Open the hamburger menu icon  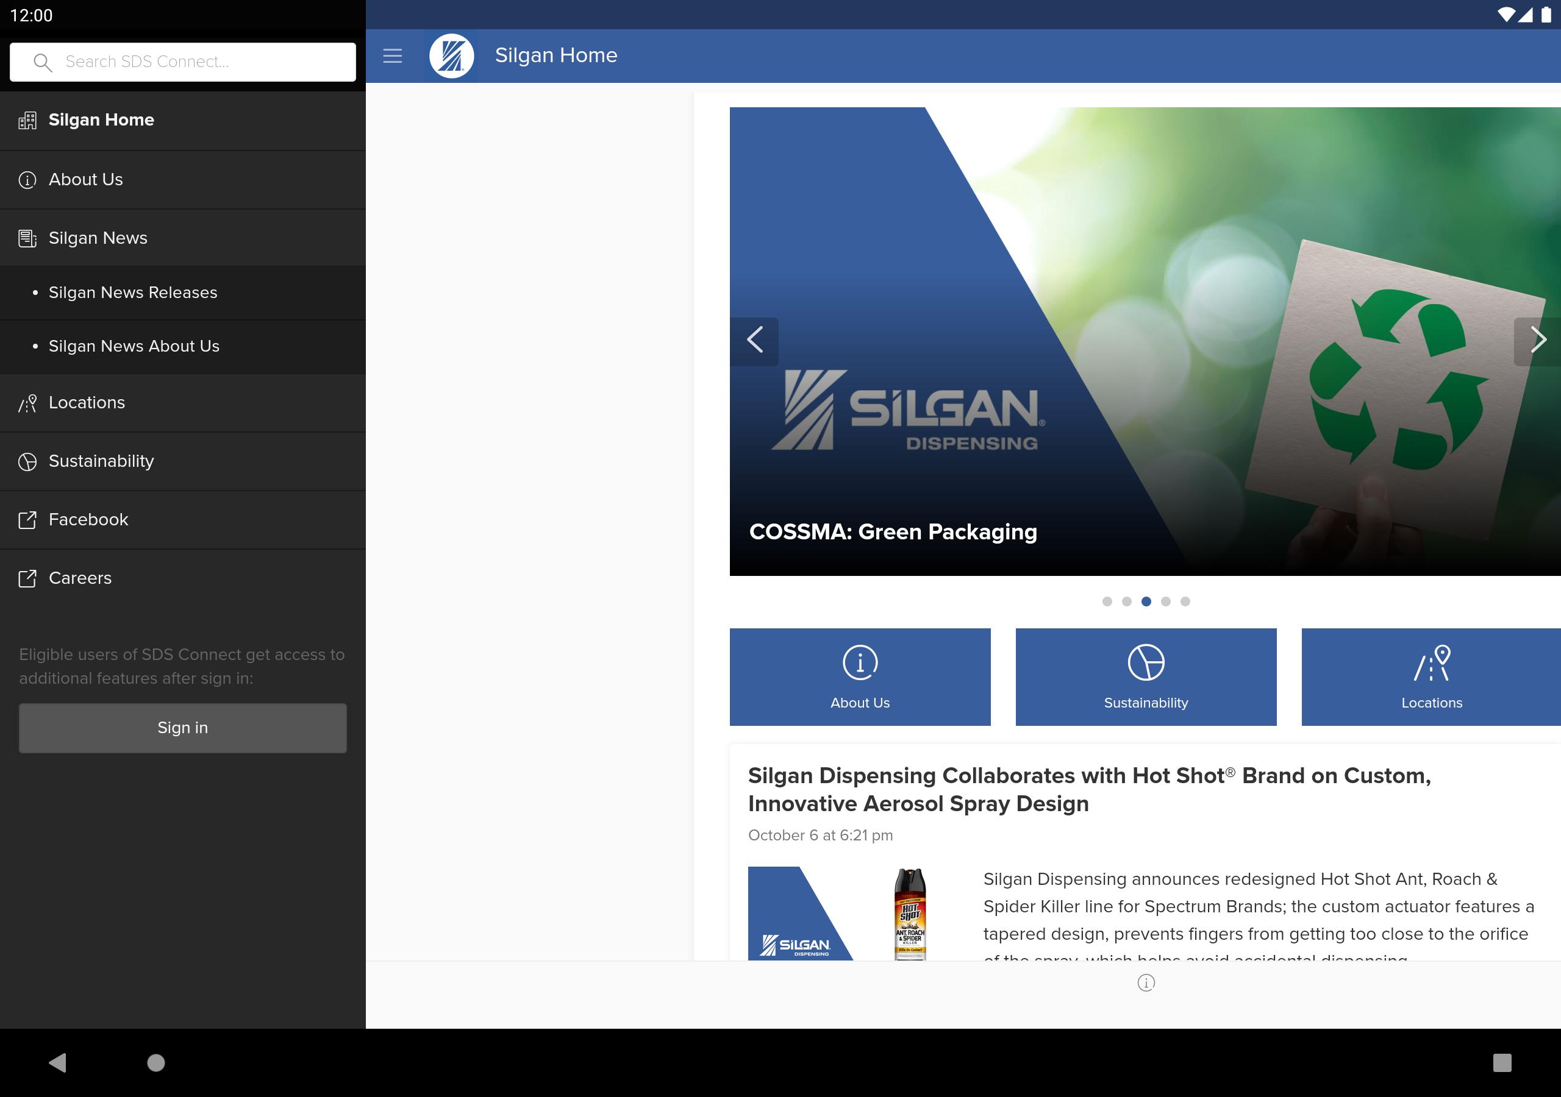click(x=392, y=55)
